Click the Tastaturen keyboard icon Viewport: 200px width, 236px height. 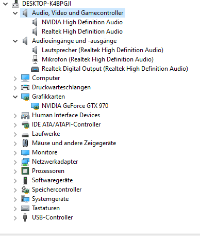point(25,208)
